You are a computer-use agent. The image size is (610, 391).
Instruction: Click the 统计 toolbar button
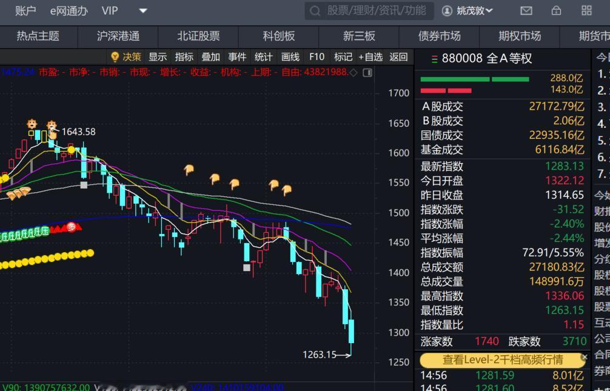tap(264, 57)
